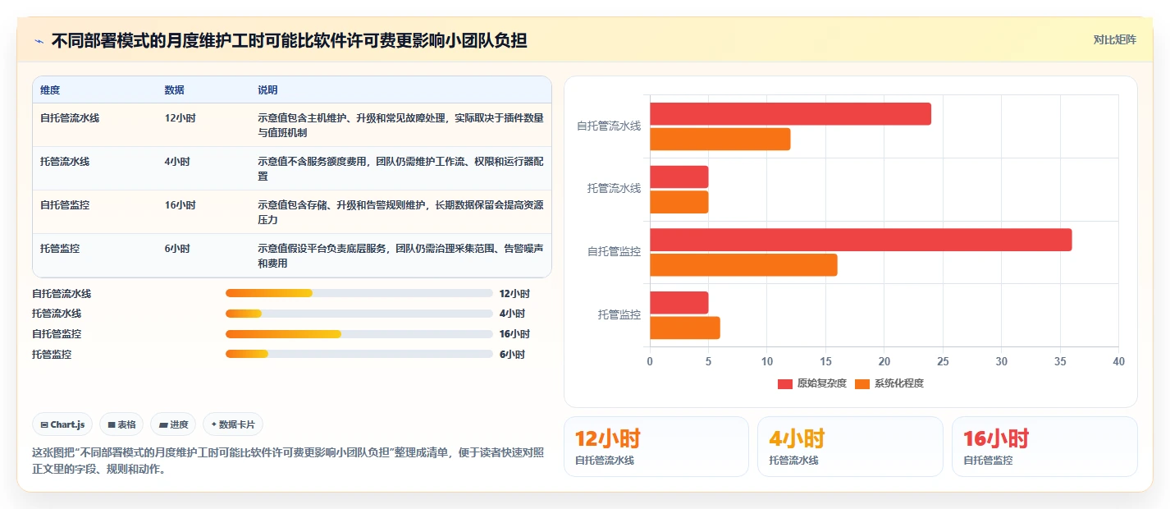
Task: Click the 说明 column header
Action: coord(267,89)
